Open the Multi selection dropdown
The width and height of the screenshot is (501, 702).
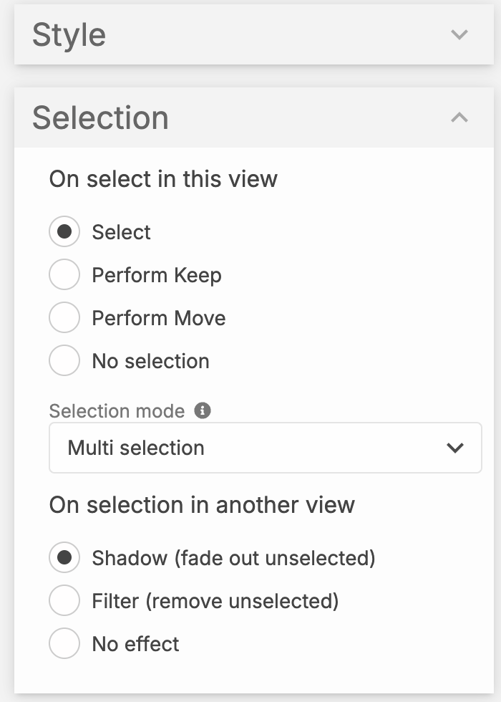pyautogui.click(x=265, y=448)
